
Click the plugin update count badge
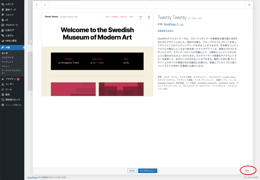[18, 79]
